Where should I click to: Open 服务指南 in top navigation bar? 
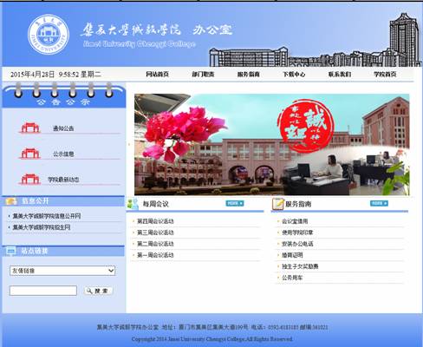click(249, 75)
